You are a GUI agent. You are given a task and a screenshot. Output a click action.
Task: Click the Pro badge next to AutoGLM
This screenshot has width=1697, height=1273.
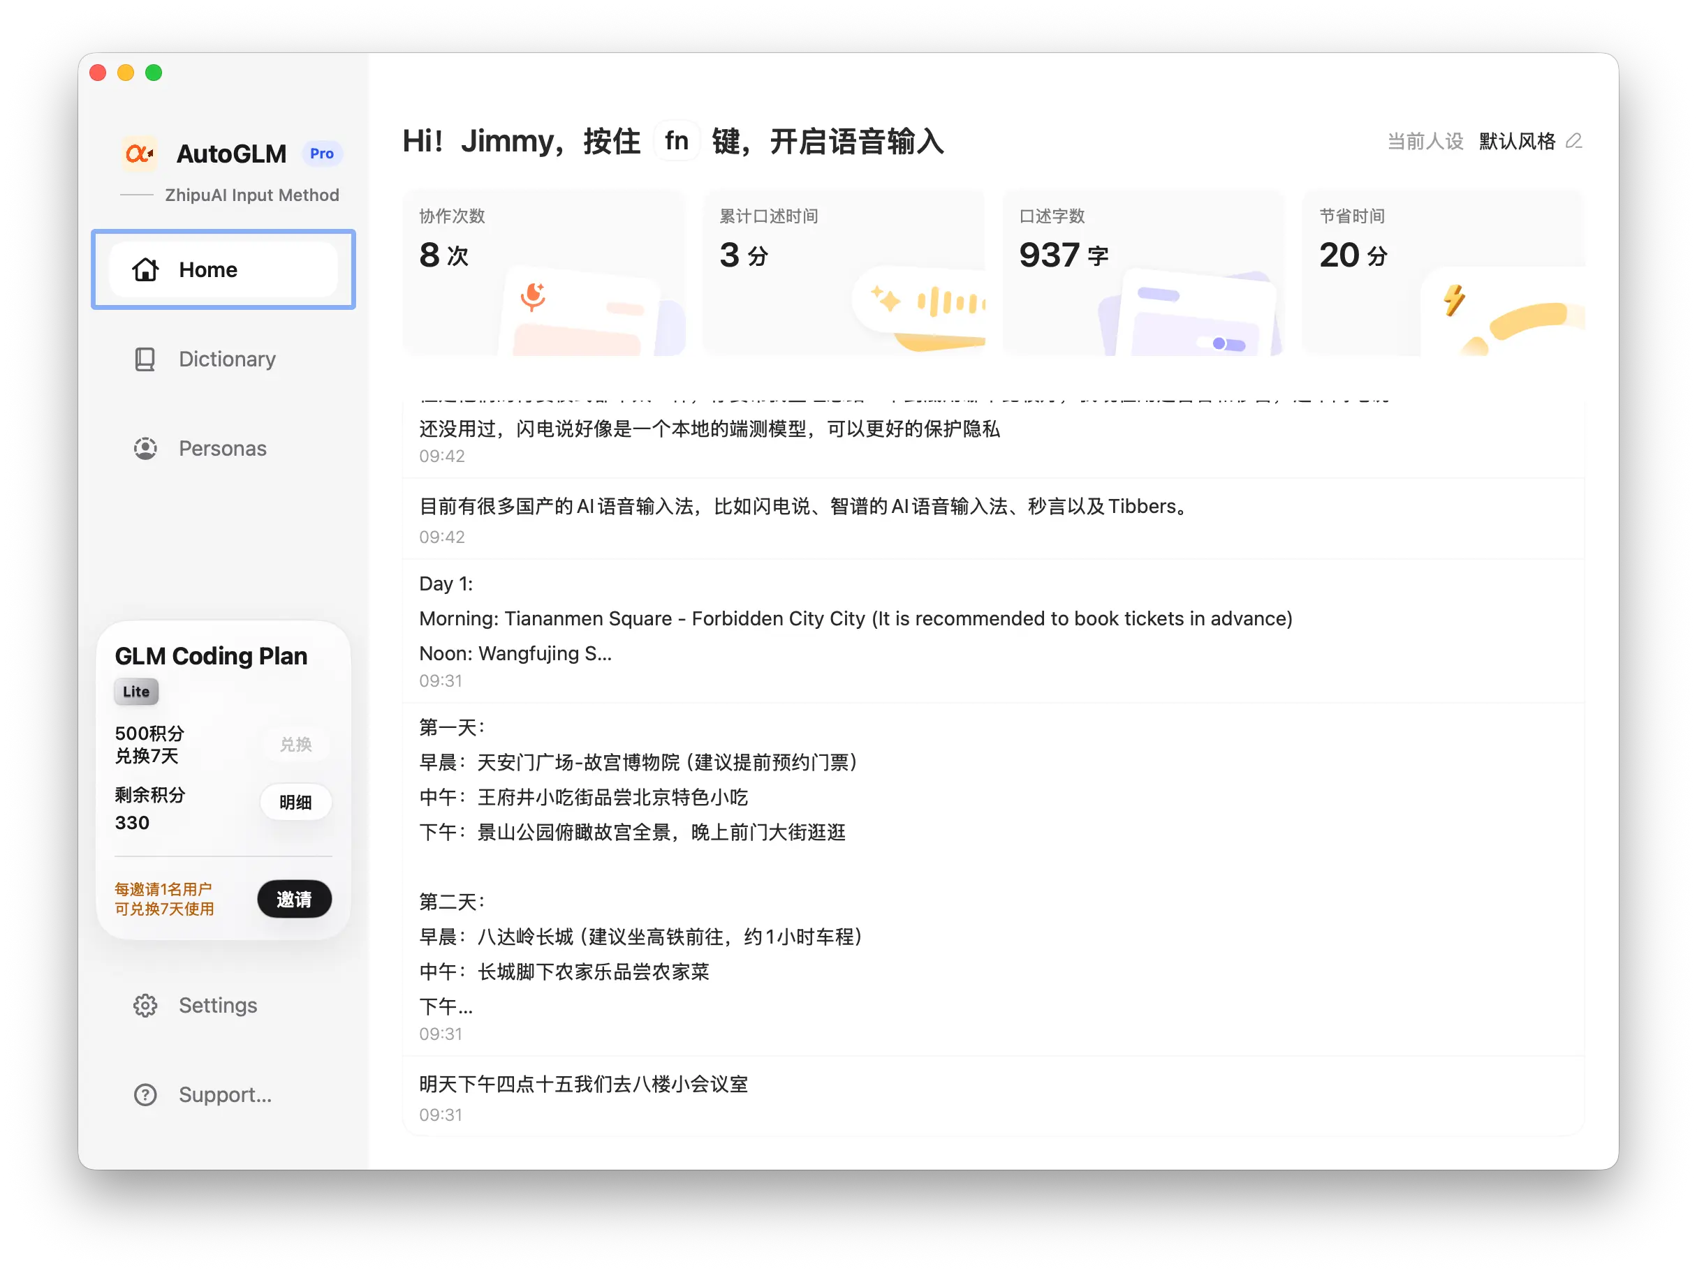(x=321, y=154)
